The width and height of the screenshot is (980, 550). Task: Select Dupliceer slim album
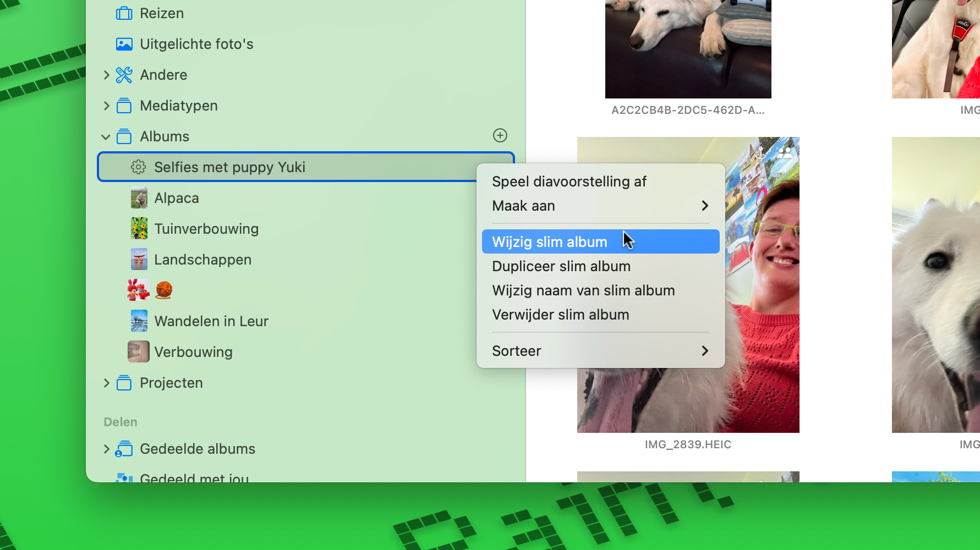(x=561, y=266)
